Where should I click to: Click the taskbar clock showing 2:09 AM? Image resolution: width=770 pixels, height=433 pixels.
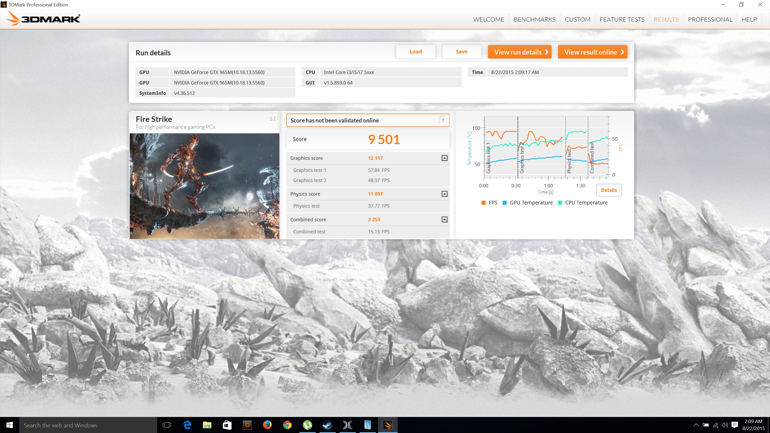[x=753, y=425]
